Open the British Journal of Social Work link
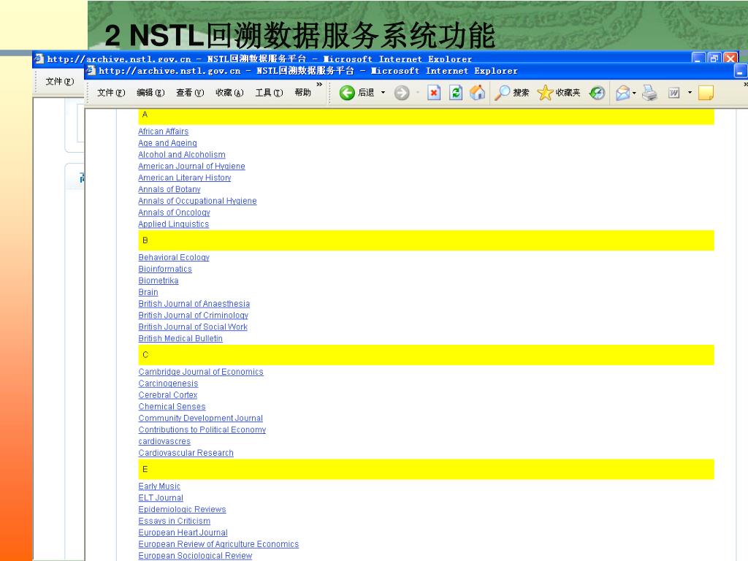The image size is (748, 561). [x=193, y=327]
